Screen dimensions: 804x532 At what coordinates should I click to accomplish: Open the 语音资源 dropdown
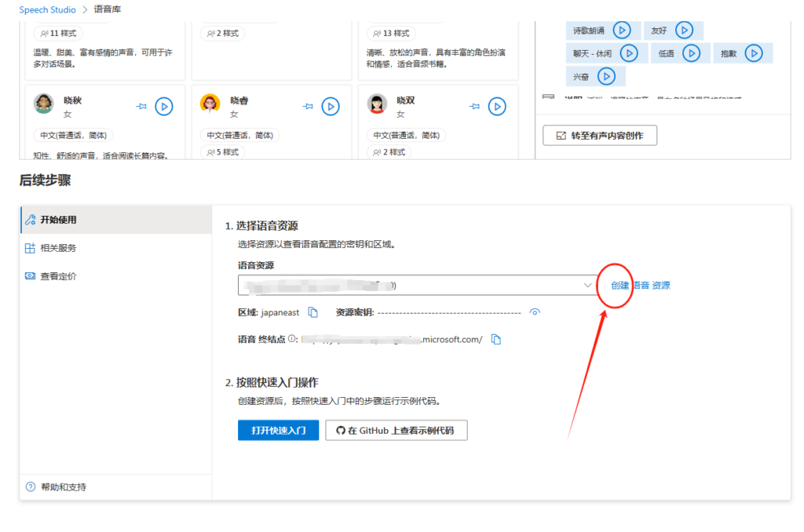coord(589,286)
